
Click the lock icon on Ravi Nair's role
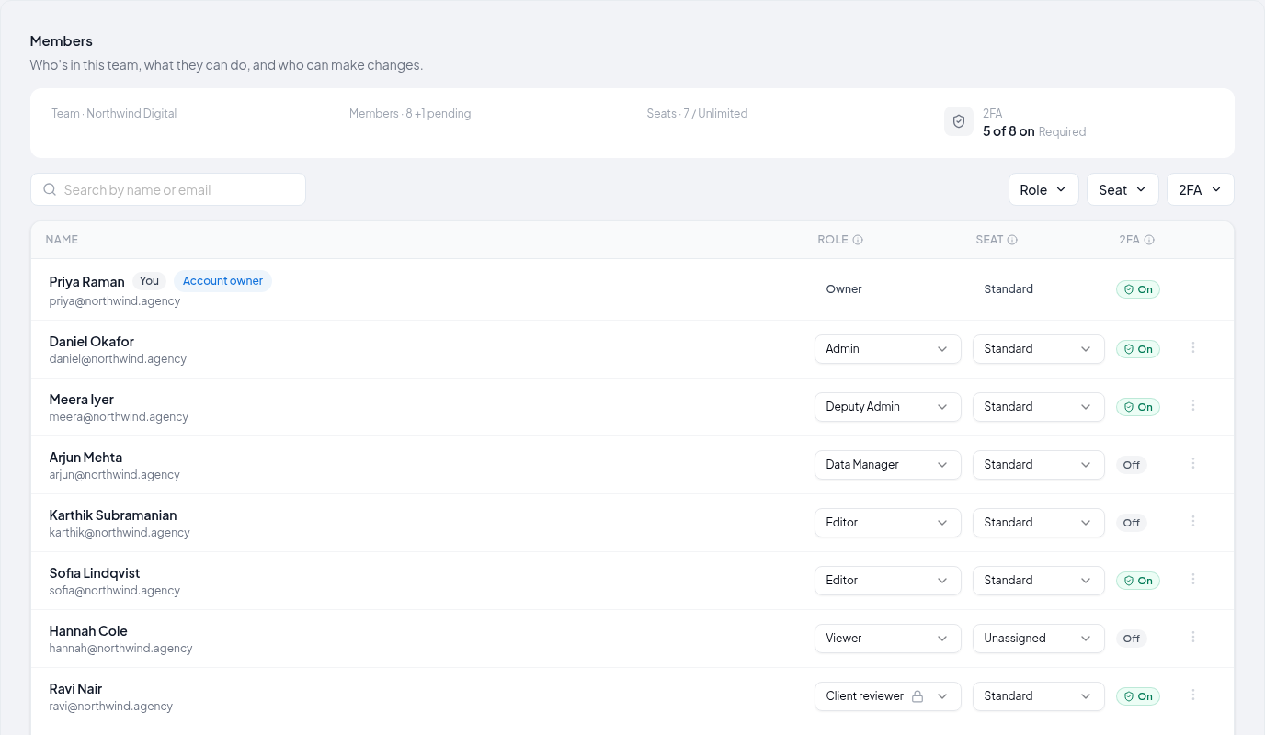coord(917,696)
